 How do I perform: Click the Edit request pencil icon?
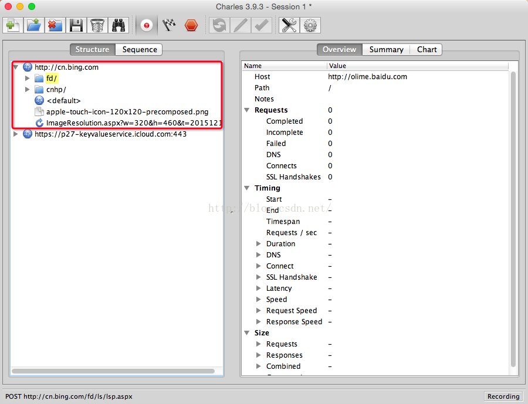pos(241,25)
